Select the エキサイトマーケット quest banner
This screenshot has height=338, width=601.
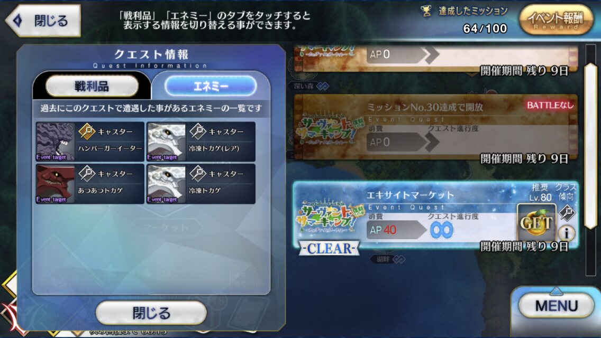435,215
